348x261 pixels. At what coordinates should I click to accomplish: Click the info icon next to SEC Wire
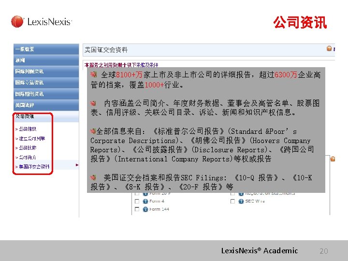click(x=241, y=201)
